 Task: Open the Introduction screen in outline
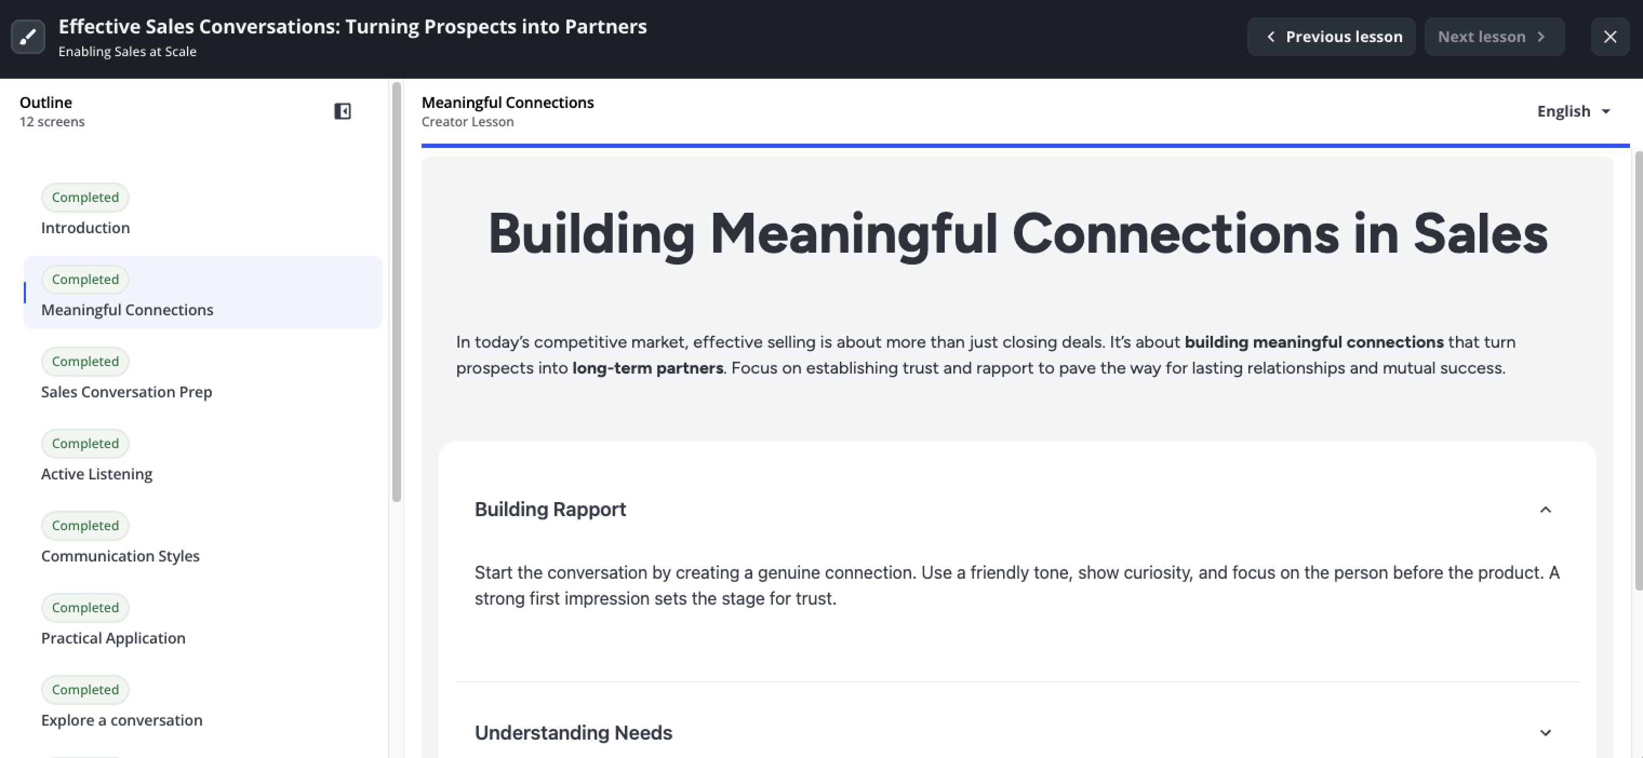[x=85, y=228]
